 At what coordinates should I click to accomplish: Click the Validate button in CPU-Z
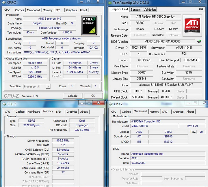[x=73, y=96]
